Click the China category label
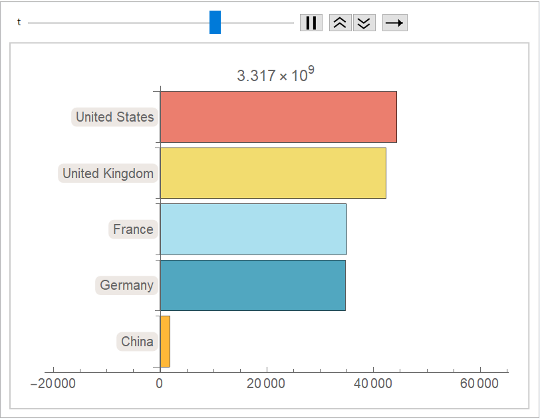Image resolution: width=540 pixels, height=420 pixels. tap(137, 342)
